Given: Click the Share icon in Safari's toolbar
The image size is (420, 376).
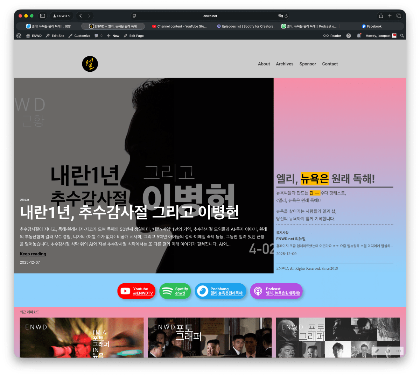Looking at the screenshot, I should click(381, 16).
